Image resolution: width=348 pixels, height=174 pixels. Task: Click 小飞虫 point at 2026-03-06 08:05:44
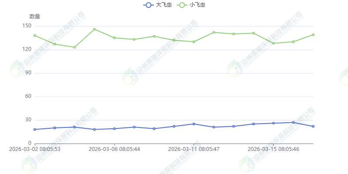[114, 38]
